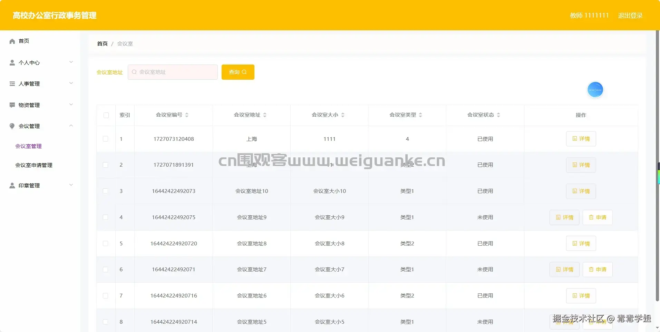660x332 pixels.
Task: Open 详情 for room 164424224920716
Action: tap(581, 296)
